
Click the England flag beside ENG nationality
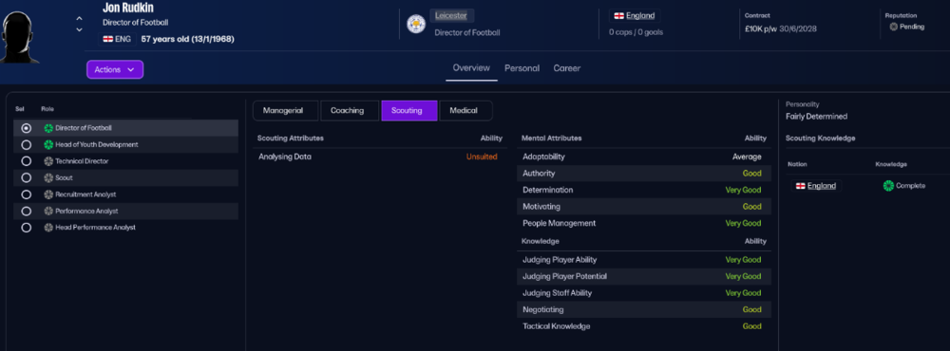coord(108,39)
